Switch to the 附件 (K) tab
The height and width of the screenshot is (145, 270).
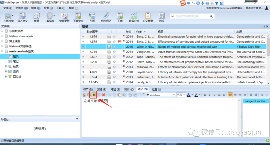tap(129, 89)
